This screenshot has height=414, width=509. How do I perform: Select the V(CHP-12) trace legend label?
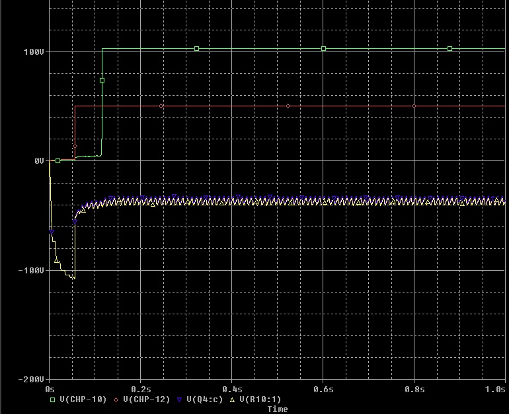tap(147, 399)
